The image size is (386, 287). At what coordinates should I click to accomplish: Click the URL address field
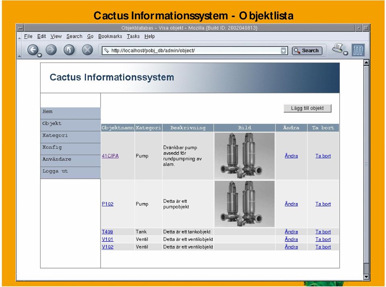pyautogui.click(x=195, y=51)
